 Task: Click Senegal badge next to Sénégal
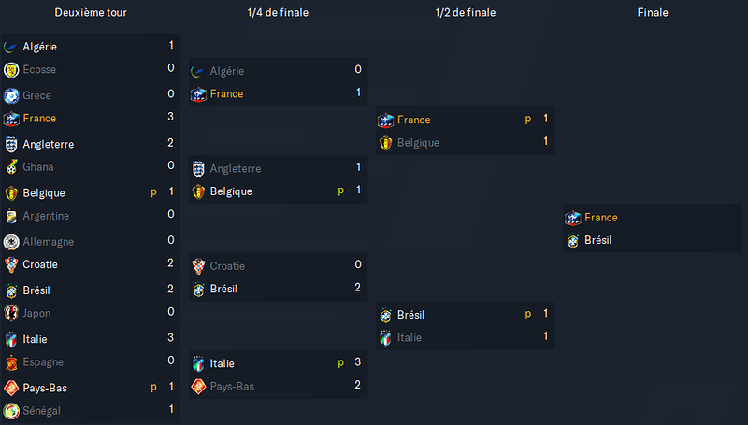coord(11,411)
